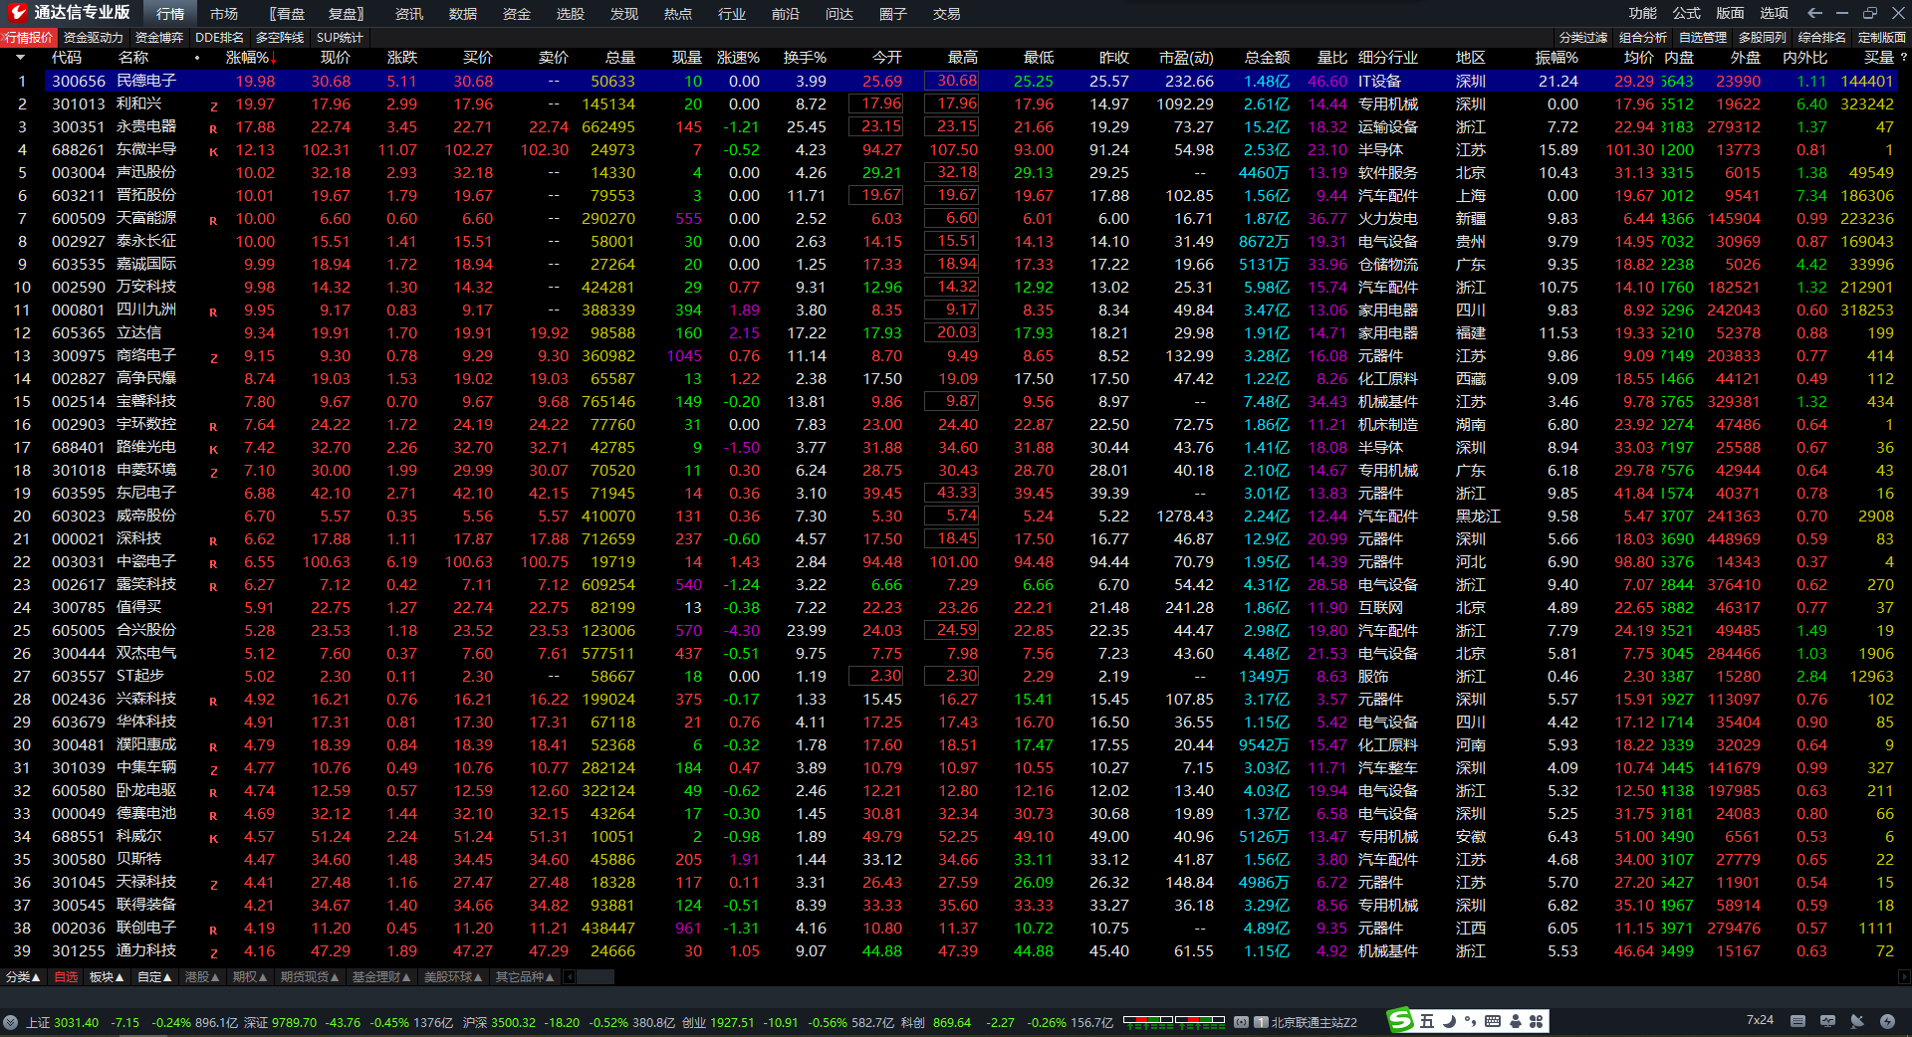Expand the 基金理财 bottom tab menu
The width and height of the screenshot is (1912, 1037).
point(381,977)
